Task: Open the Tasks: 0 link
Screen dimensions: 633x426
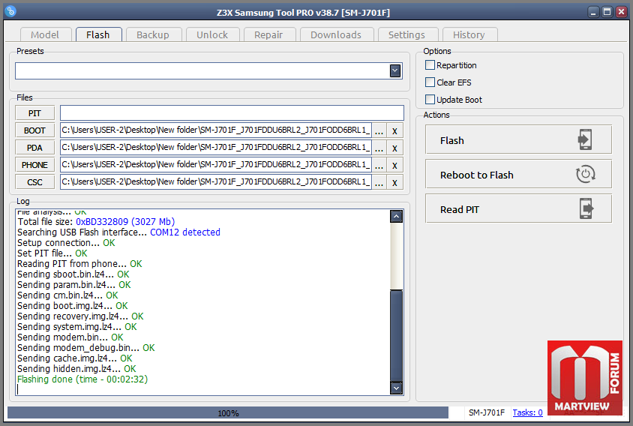Action: 527,412
